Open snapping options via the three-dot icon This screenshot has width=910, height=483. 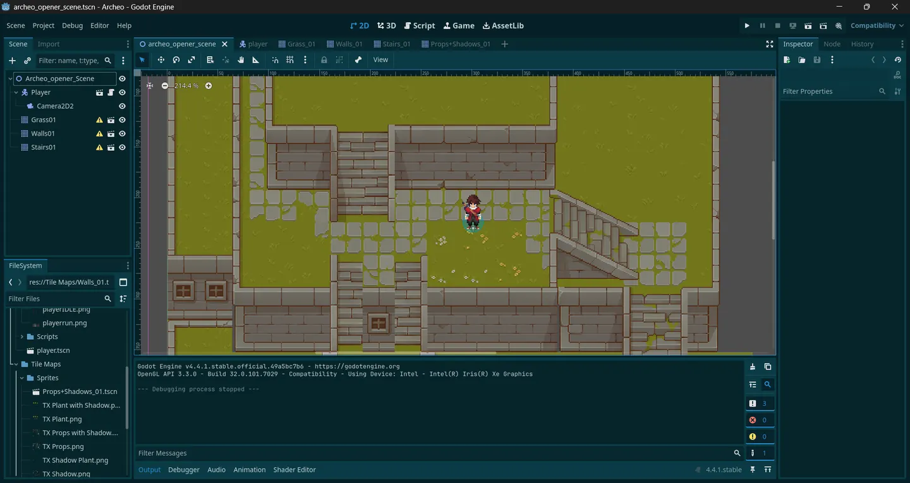(305, 59)
